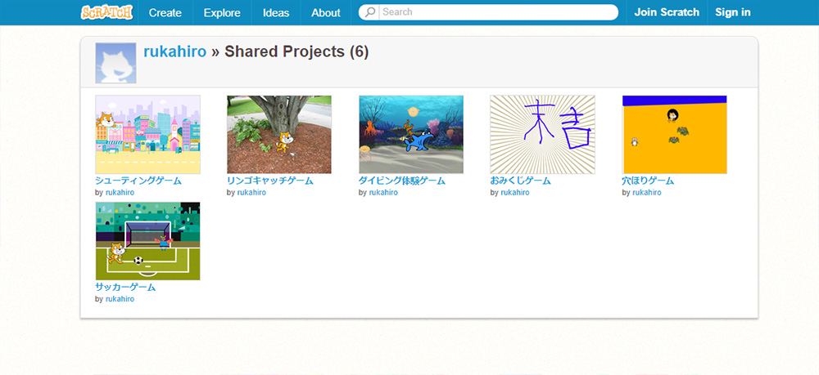Click the サッカーゲーム title link

(125, 288)
